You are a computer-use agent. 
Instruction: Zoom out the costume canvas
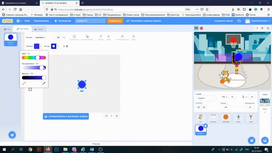pyautogui.click(x=106, y=116)
